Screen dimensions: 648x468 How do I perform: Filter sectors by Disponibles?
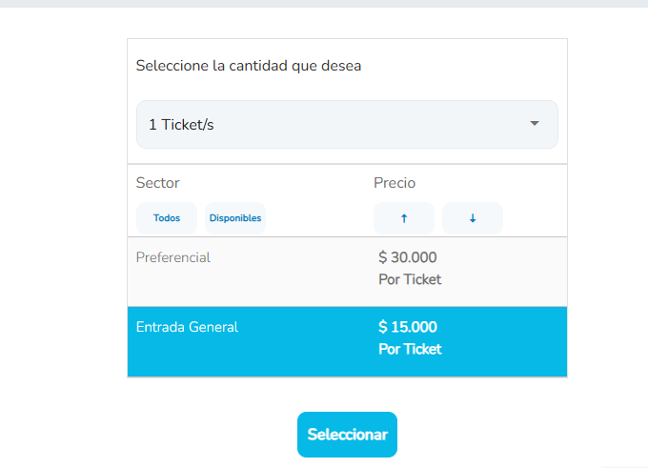coord(235,218)
